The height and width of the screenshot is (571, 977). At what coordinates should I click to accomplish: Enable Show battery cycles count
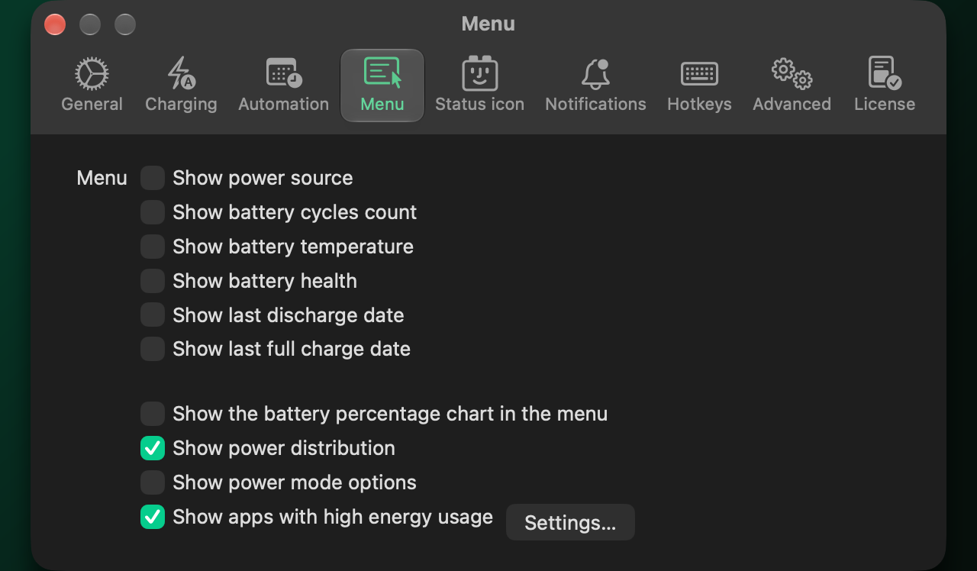(153, 212)
